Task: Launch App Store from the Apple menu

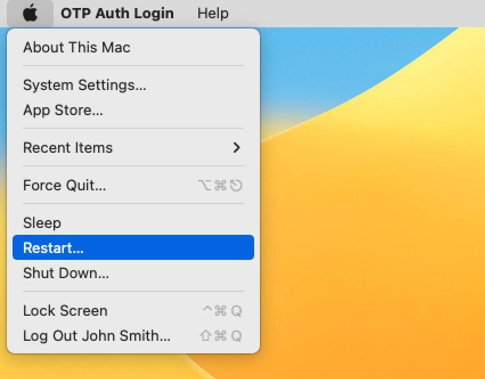Action: pyautogui.click(x=63, y=110)
